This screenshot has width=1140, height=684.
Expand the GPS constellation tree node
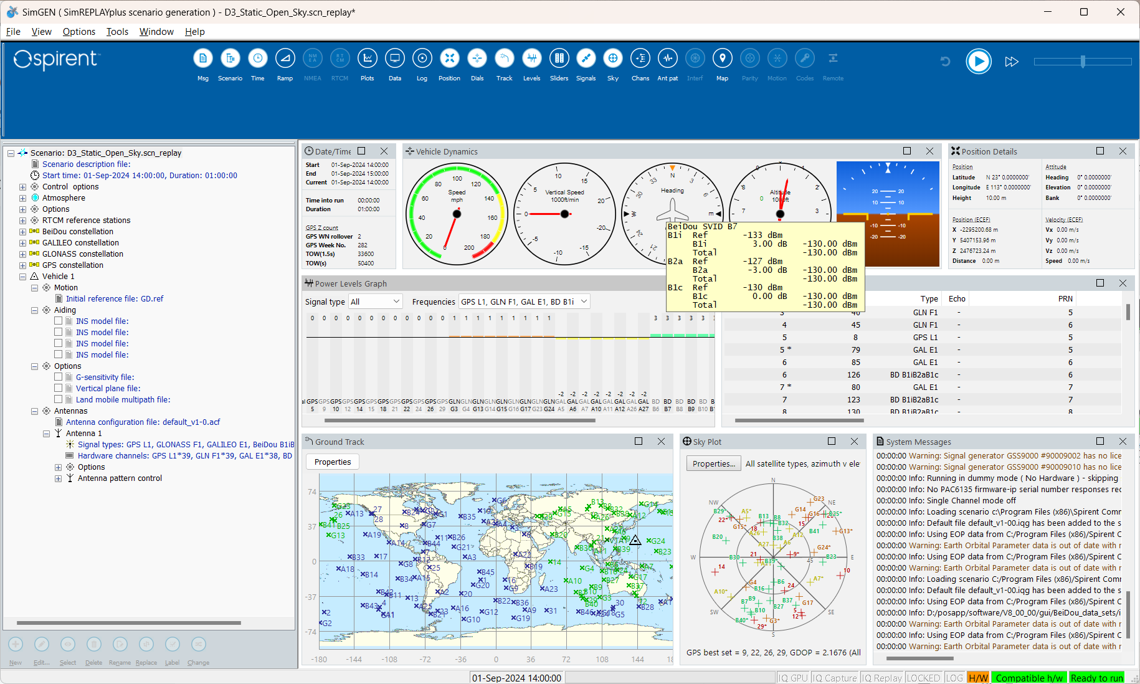pos(22,265)
